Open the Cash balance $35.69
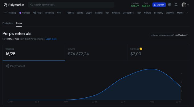This screenshot has height=107, width=194. pos(146,5)
